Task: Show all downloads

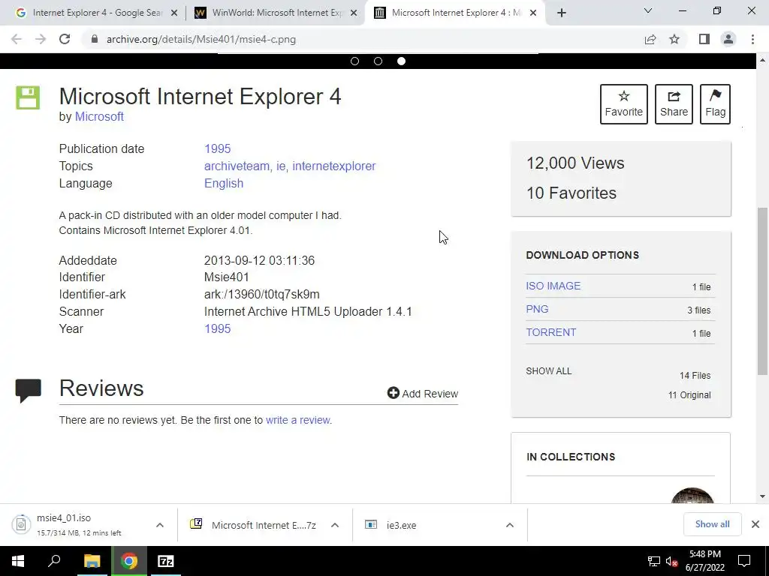Action: click(712, 524)
